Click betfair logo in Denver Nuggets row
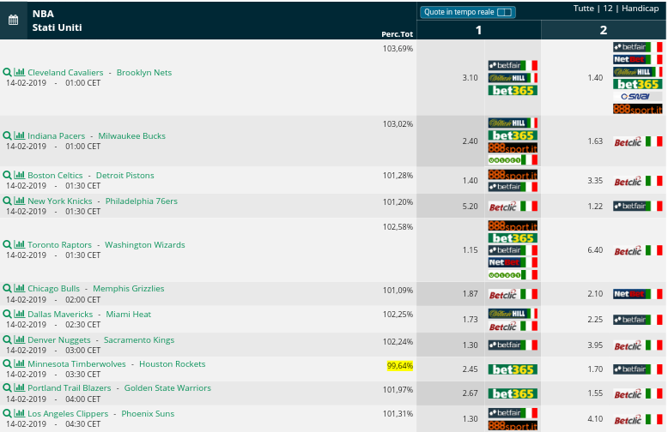The height and width of the screenshot is (432, 668). [513, 345]
